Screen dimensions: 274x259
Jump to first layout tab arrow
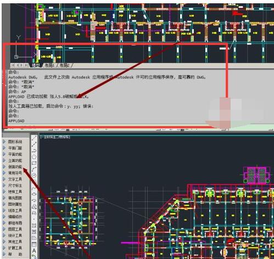click(13, 65)
